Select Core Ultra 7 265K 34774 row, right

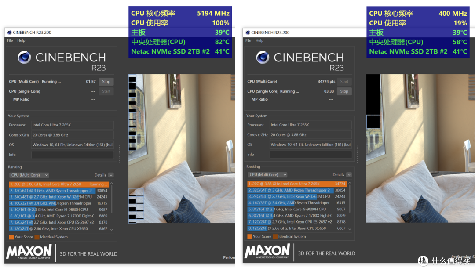pos(297,184)
